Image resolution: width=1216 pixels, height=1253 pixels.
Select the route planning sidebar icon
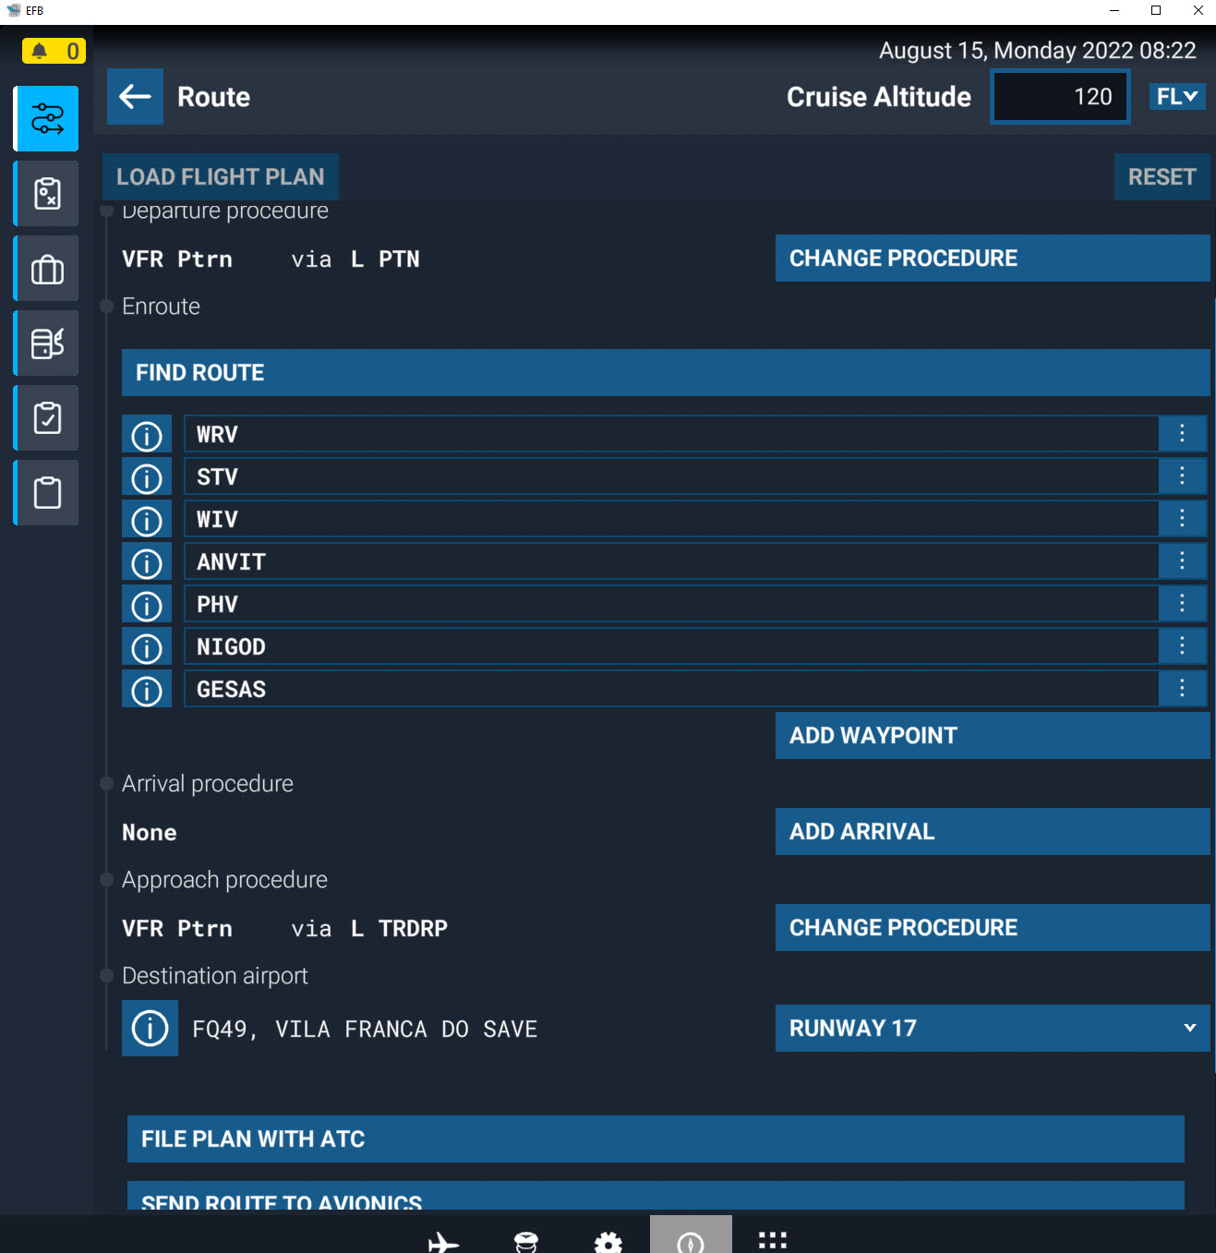47,118
